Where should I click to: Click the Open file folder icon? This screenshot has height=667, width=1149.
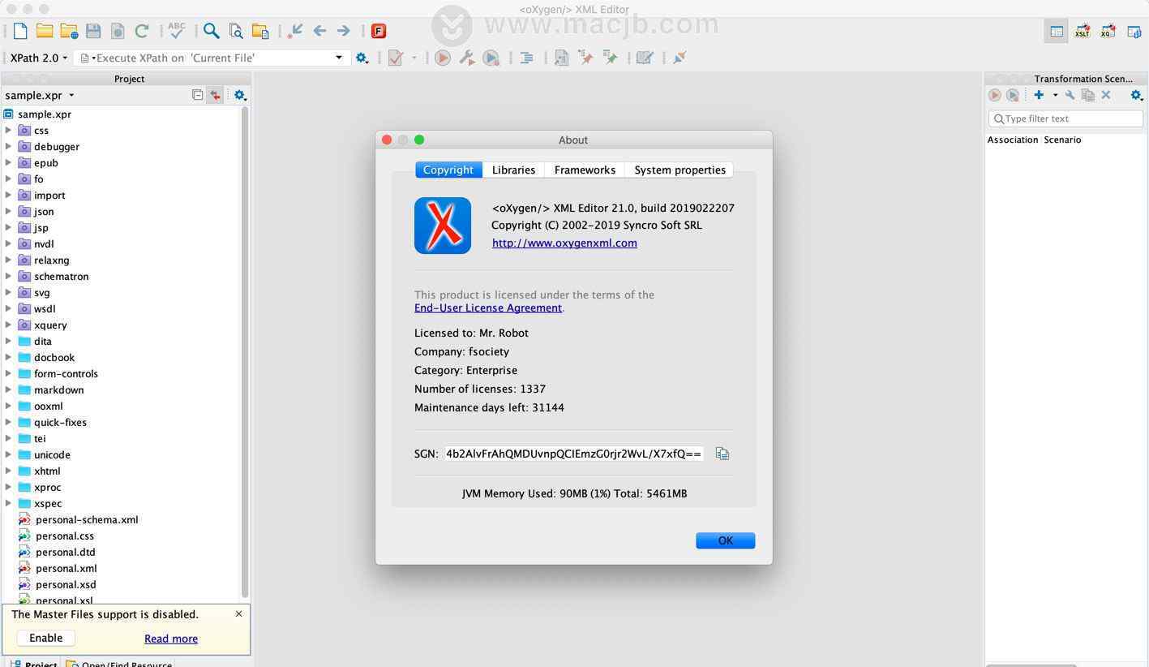tap(45, 31)
